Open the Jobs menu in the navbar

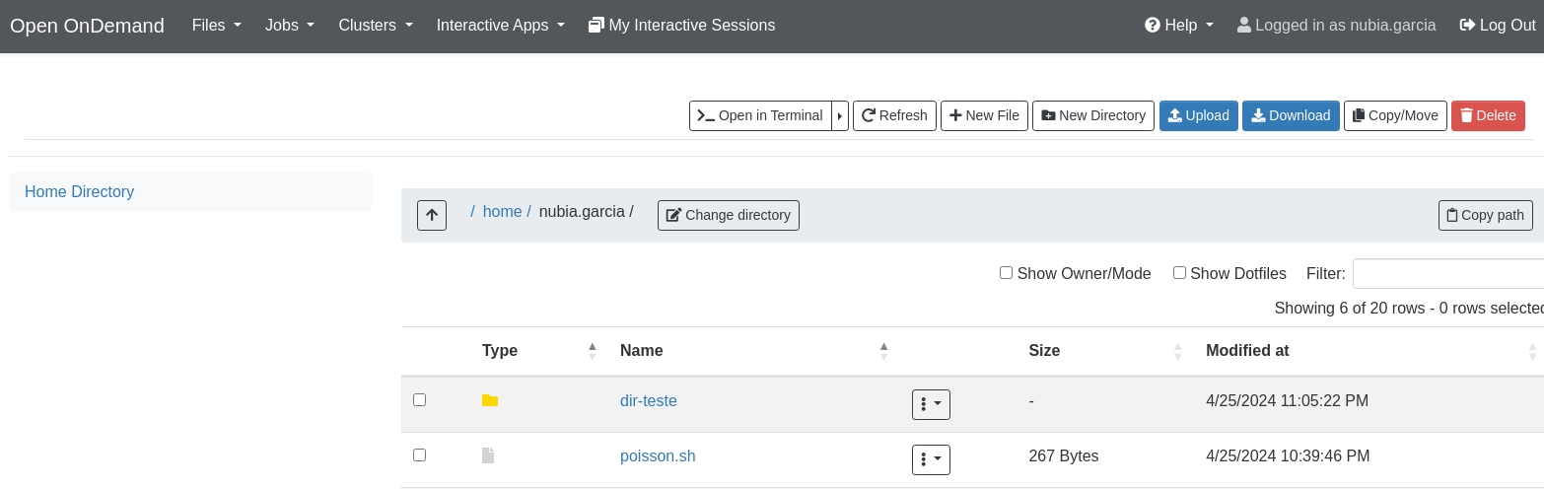(290, 26)
